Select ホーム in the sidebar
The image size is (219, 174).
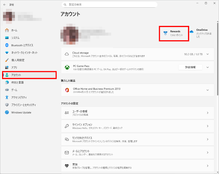tap(29, 30)
